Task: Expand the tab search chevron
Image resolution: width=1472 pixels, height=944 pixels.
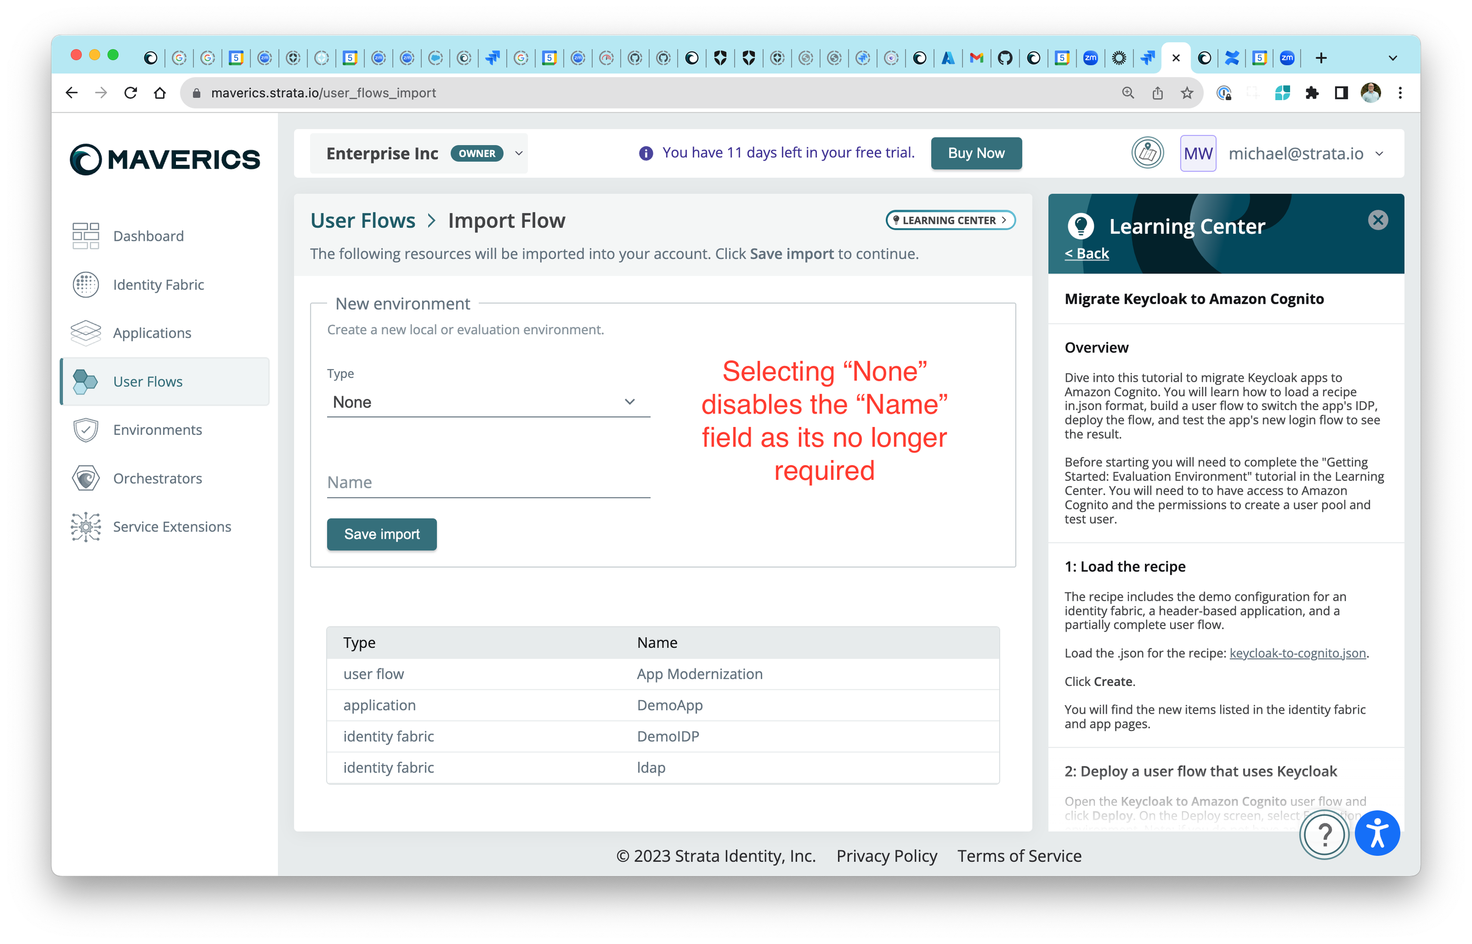Action: 1392,57
